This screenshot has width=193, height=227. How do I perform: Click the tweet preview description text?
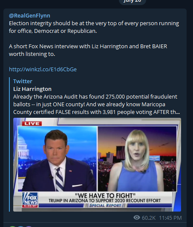coord(96,104)
